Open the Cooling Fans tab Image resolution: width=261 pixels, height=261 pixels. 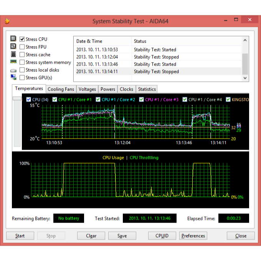point(61,89)
